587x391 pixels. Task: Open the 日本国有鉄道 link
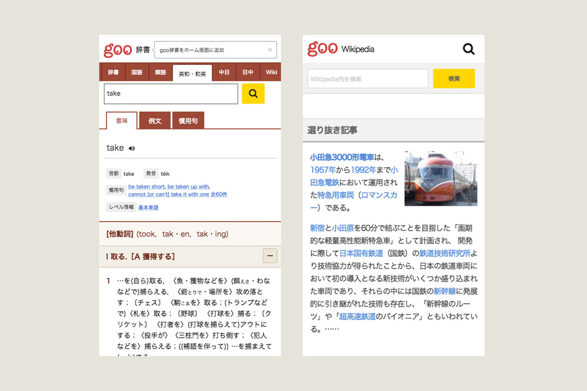(x=361, y=253)
